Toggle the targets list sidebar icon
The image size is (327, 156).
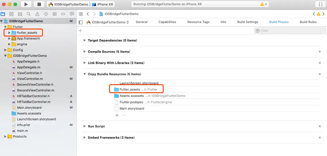point(81,22)
